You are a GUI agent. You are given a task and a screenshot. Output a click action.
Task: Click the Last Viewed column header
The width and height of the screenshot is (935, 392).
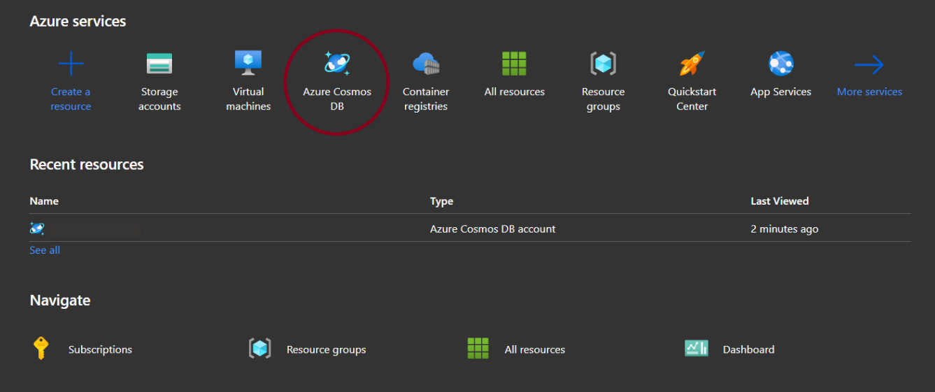(x=779, y=201)
